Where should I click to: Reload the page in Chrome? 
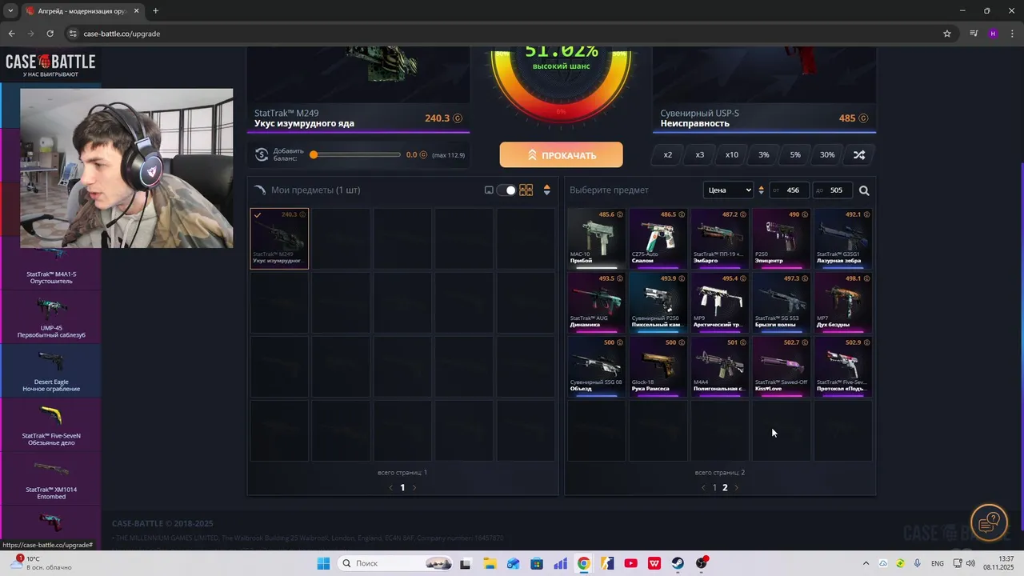point(50,34)
